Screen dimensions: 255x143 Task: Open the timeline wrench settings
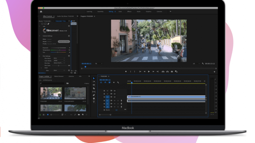pos(118,82)
